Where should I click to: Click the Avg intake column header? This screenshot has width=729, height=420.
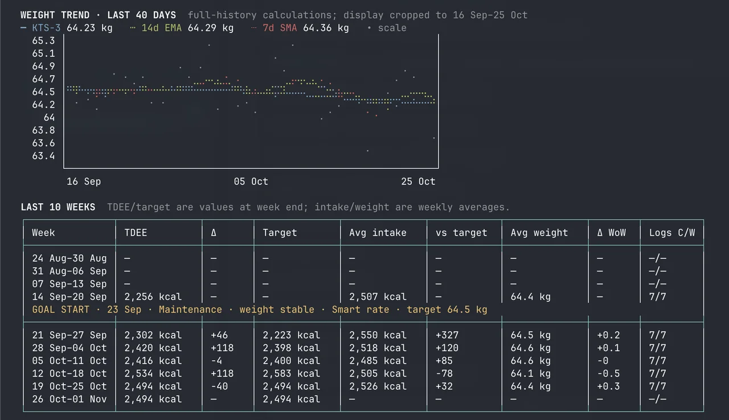378,233
